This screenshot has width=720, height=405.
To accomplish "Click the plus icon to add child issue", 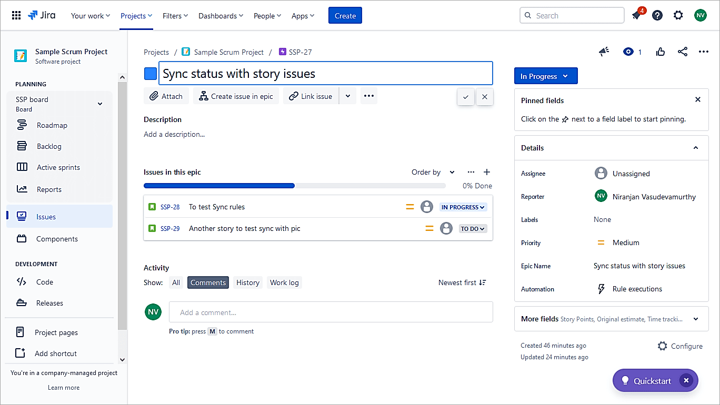I will [x=487, y=172].
